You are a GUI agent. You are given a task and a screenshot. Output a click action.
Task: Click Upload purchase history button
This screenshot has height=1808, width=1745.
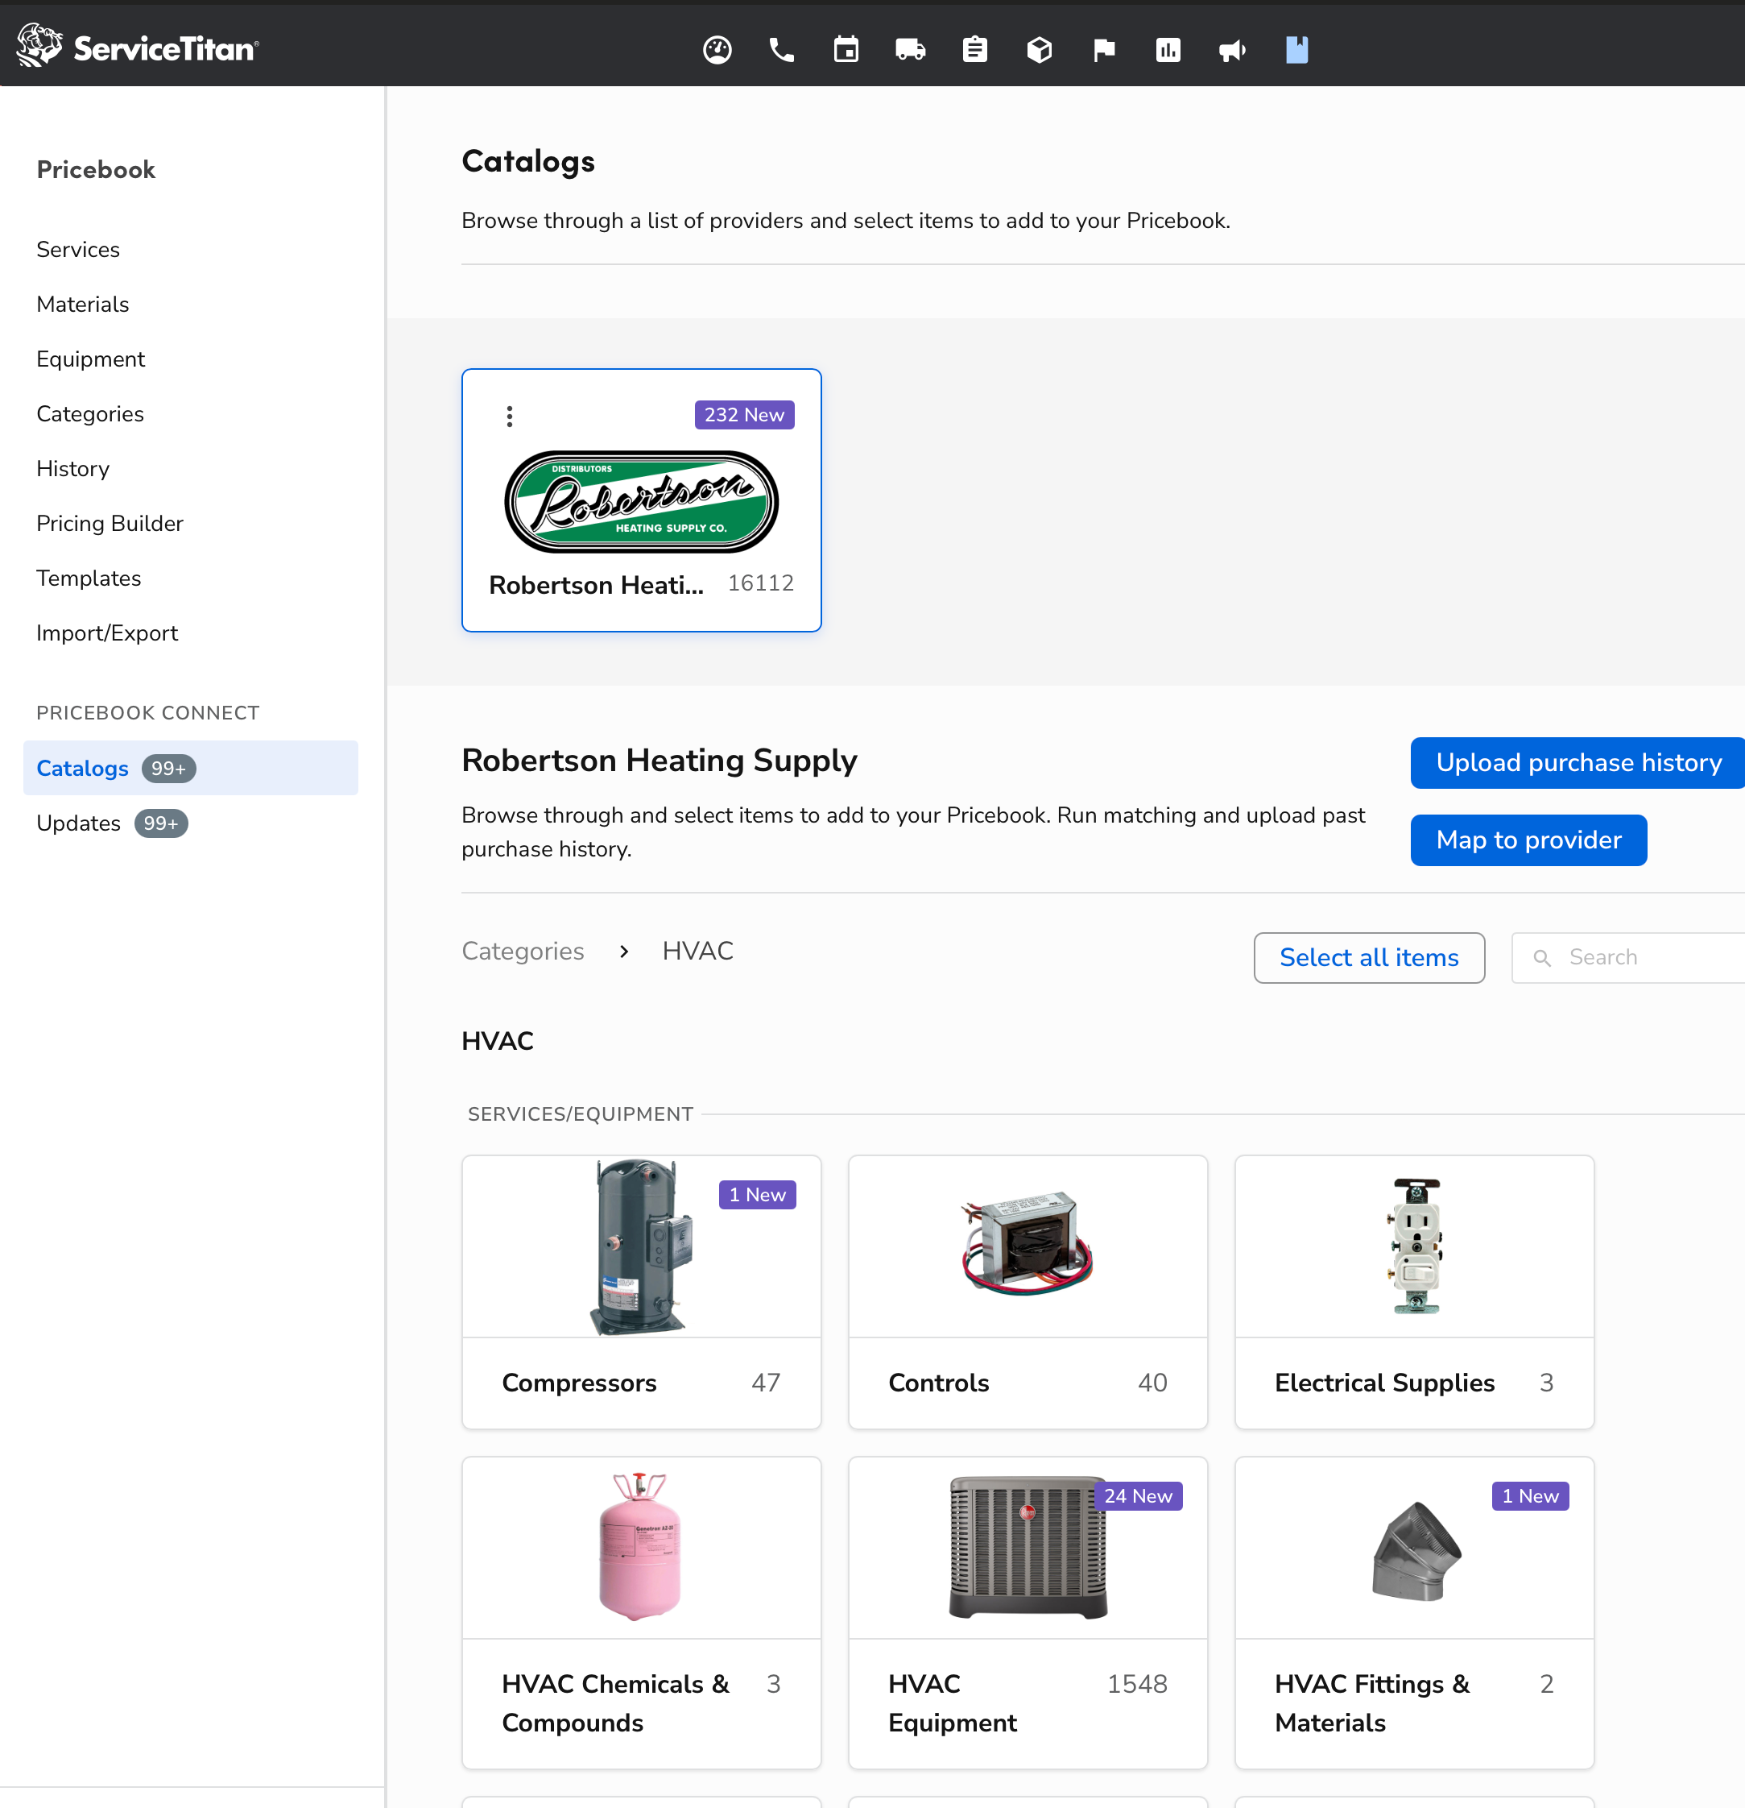click(x=1577, y=763)
